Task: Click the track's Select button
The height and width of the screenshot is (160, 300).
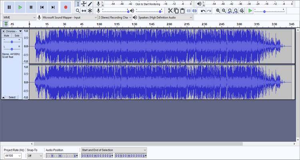Action: tap(12, 98)
